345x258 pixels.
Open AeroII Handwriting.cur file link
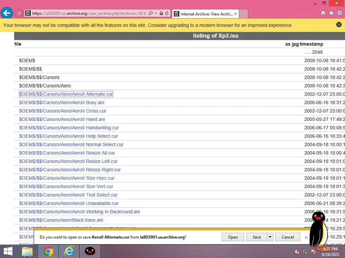coord(69,128)
